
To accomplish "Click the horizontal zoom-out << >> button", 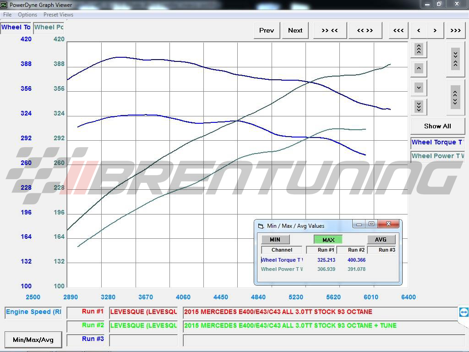I will [x=365, y=31].
